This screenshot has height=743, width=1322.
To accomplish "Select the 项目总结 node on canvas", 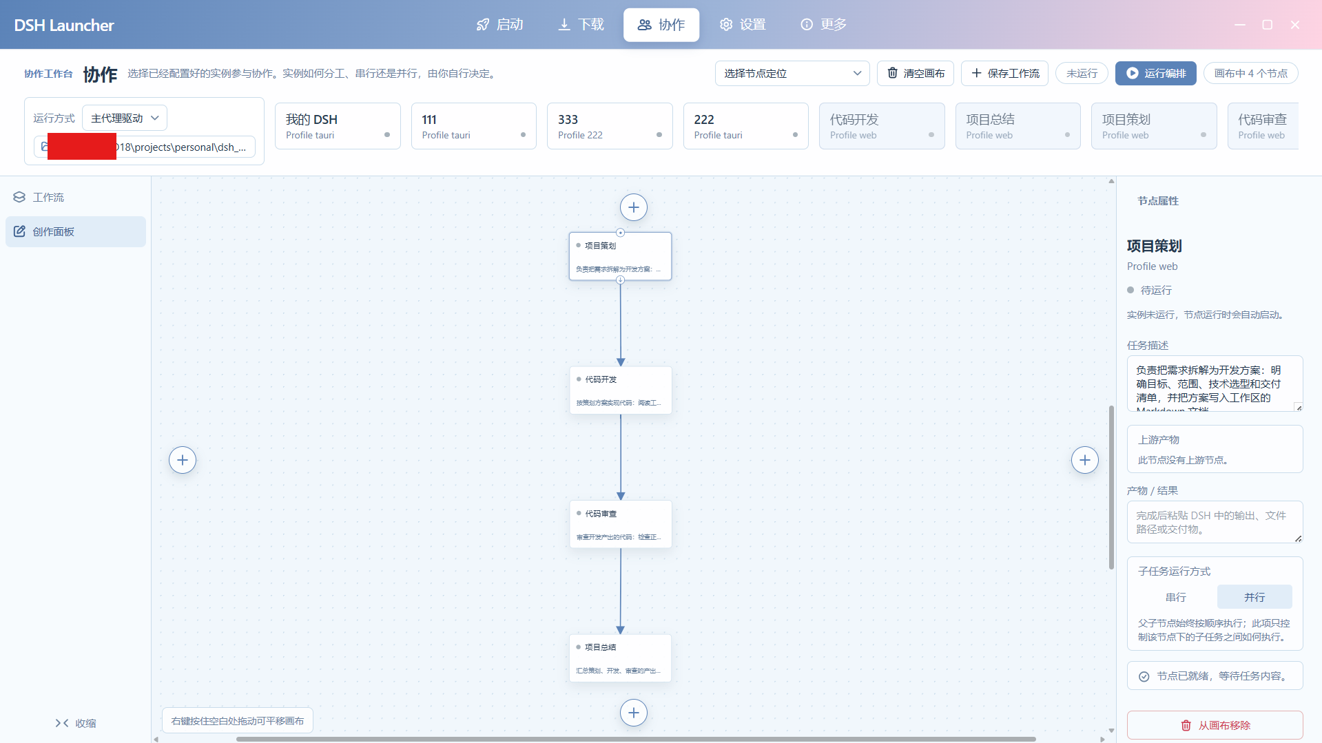I will point(620,658).
